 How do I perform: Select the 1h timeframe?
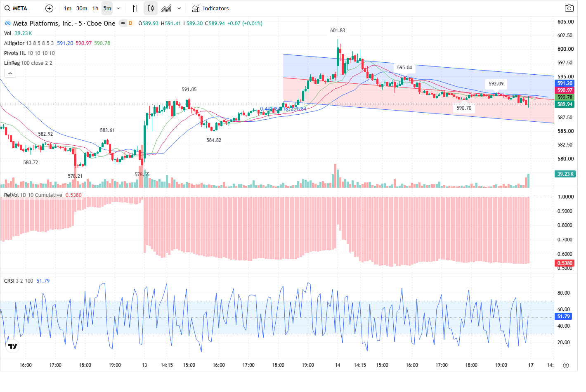[x=95, y=8]
